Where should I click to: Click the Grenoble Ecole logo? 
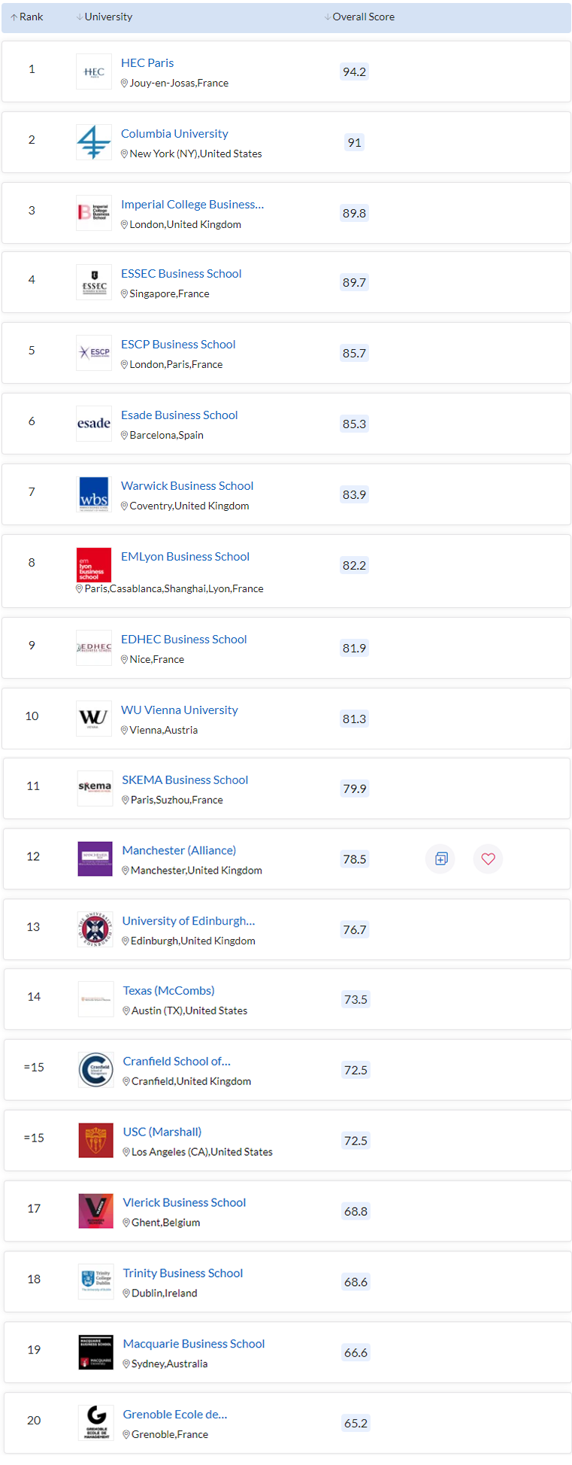coord(96,1424)
